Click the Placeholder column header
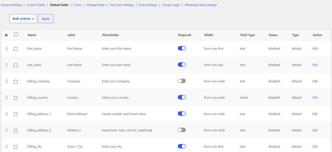The width and height of the screenshot is (332, 152). click(110, 35)
